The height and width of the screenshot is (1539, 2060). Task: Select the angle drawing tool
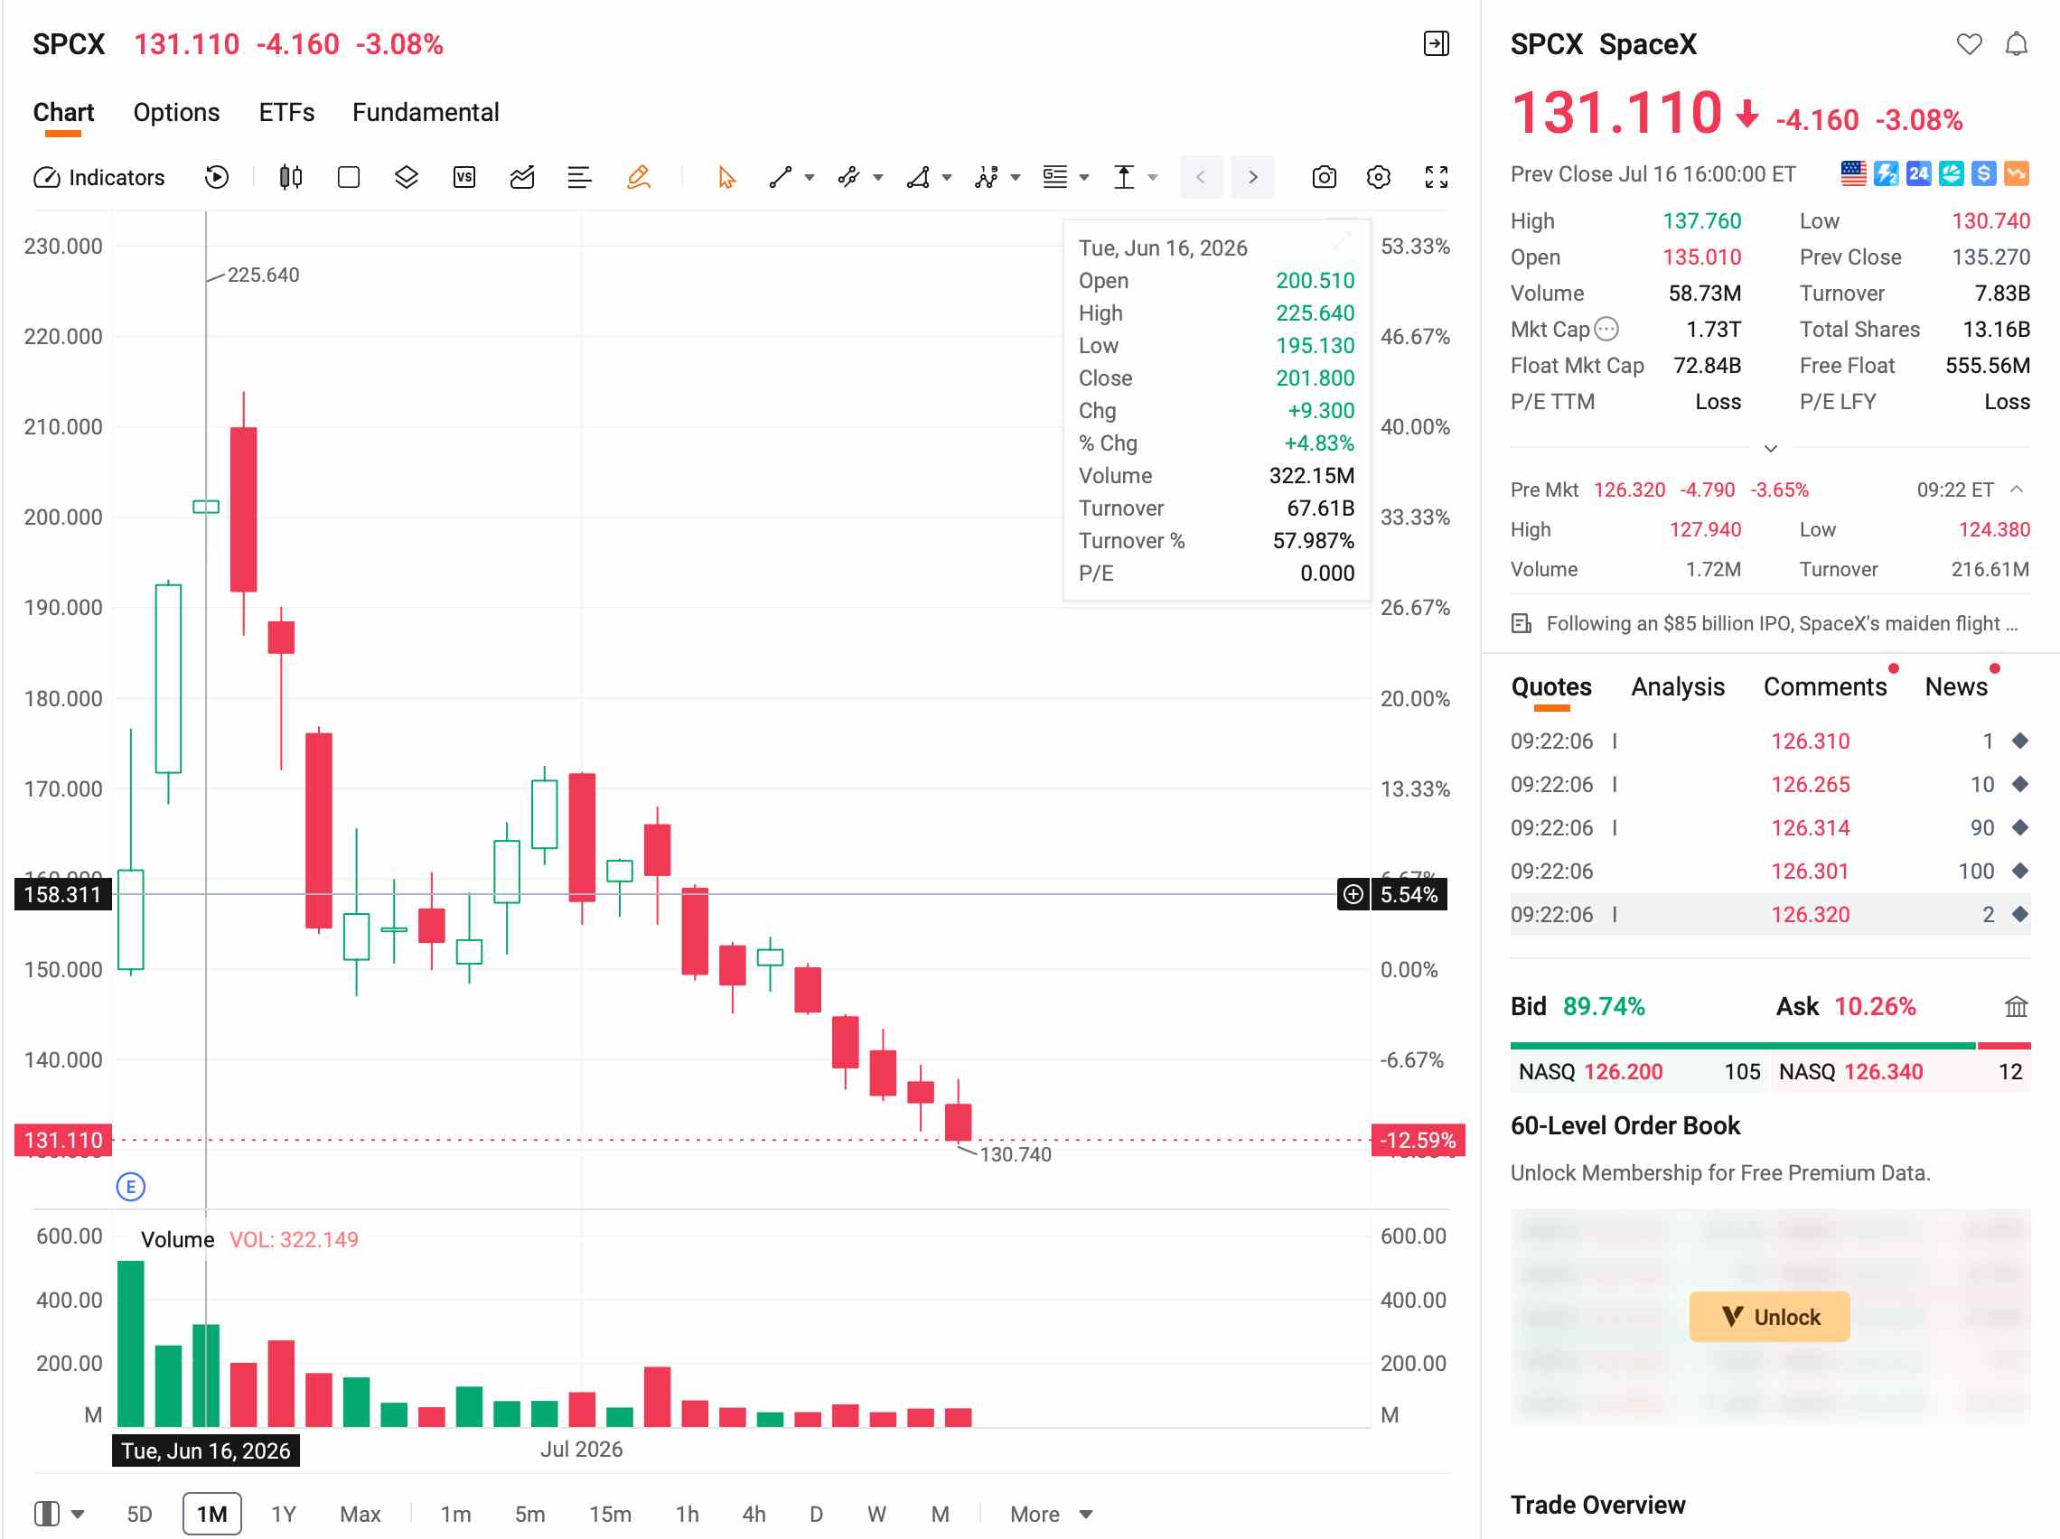[918, 177]
